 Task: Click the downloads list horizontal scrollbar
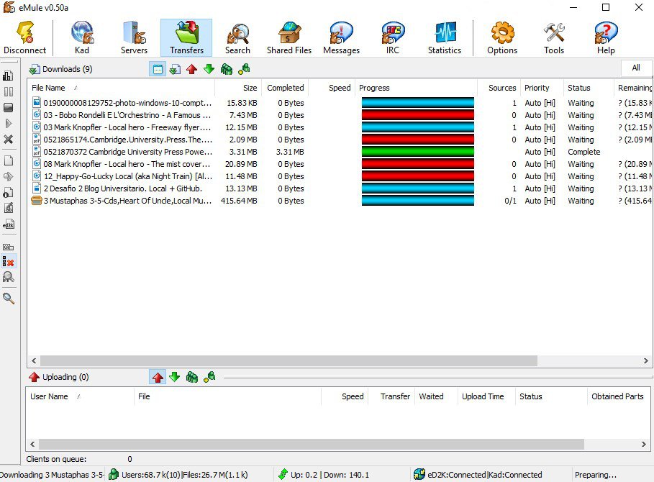[x=289, y=360]
